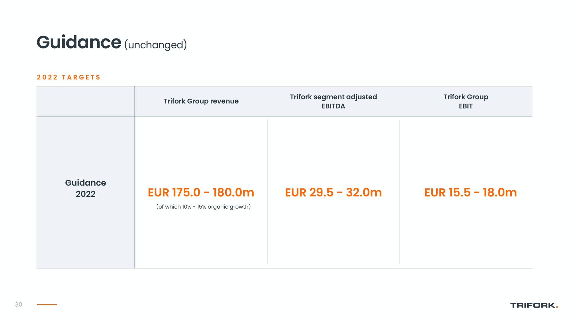Click the orange dot in Trifork logo
This screenshot has height=320, width=569.
(557, 307)
